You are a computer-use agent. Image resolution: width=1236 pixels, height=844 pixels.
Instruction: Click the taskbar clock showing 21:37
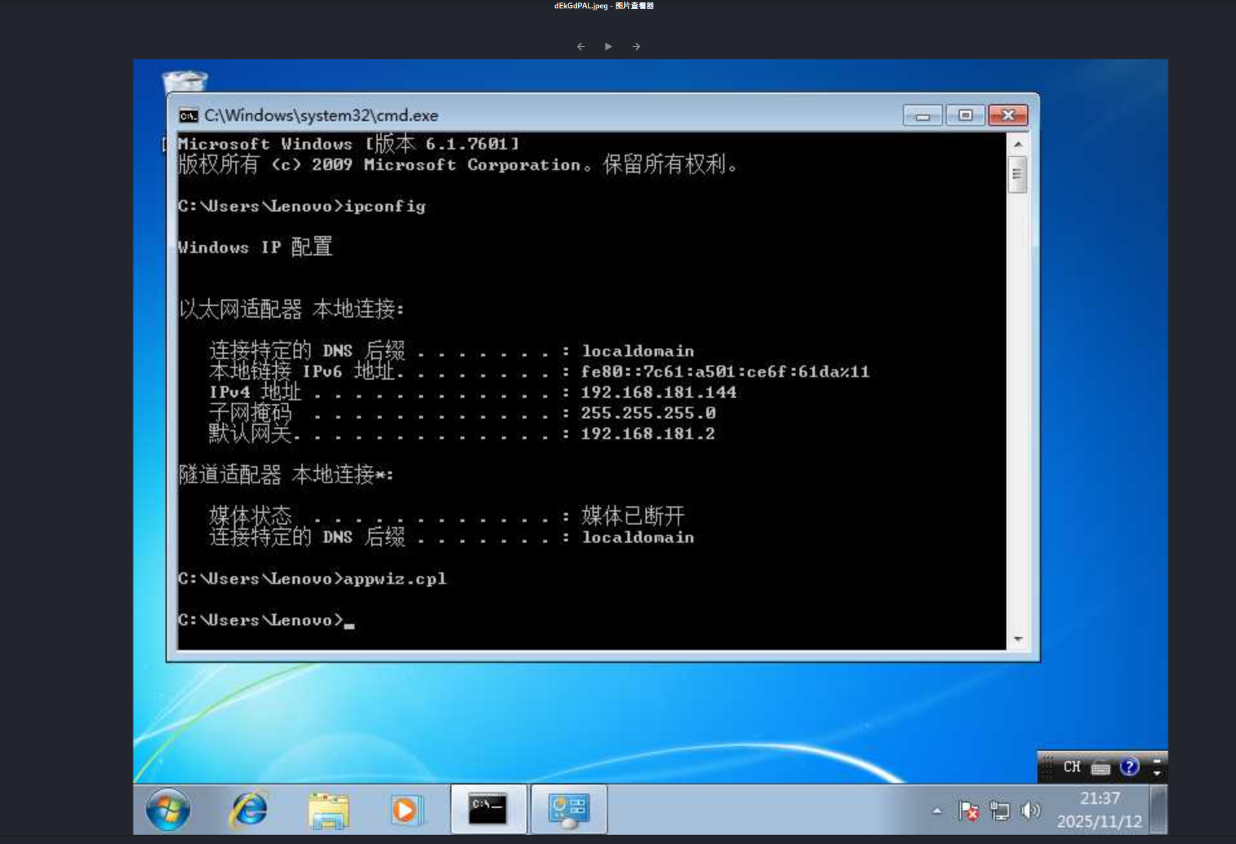point(1100,799)
